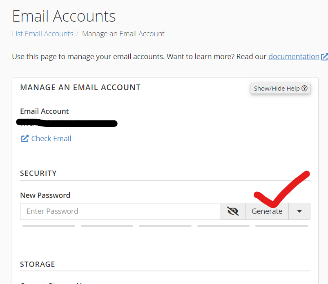Click the Generate password button

[267, 211]
